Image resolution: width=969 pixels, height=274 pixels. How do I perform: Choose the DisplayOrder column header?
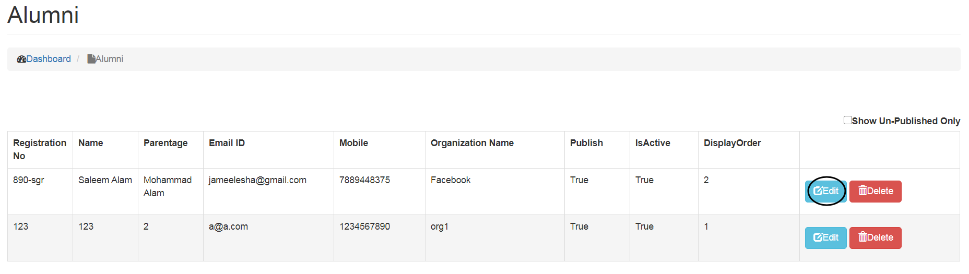point(732,143)
